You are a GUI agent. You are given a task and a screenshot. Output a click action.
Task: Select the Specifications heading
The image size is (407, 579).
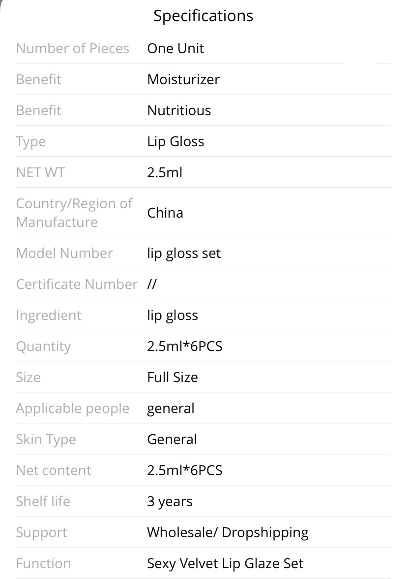pyautogui.click(x=203, y=16)
